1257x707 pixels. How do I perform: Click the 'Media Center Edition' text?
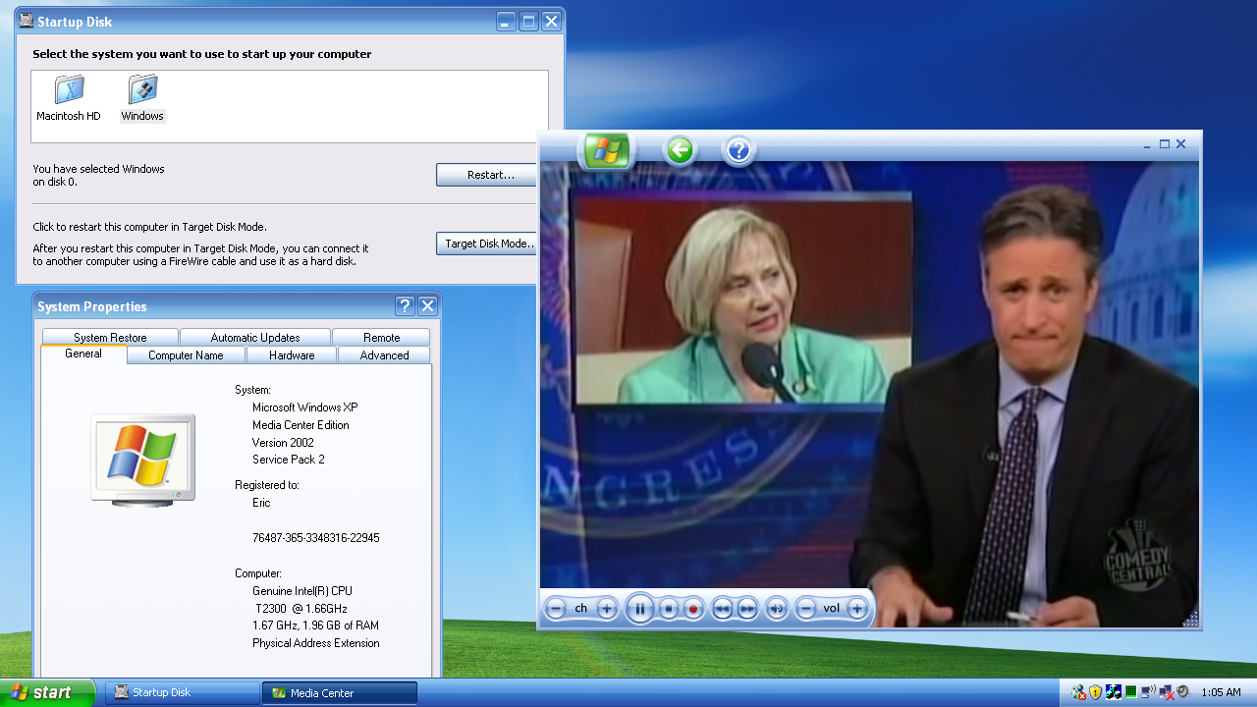(301, 425)
